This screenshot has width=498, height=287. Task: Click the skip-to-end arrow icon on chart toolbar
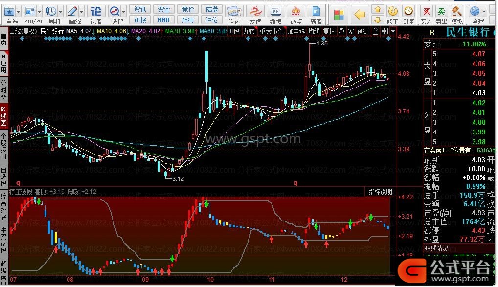pos(385,31)
